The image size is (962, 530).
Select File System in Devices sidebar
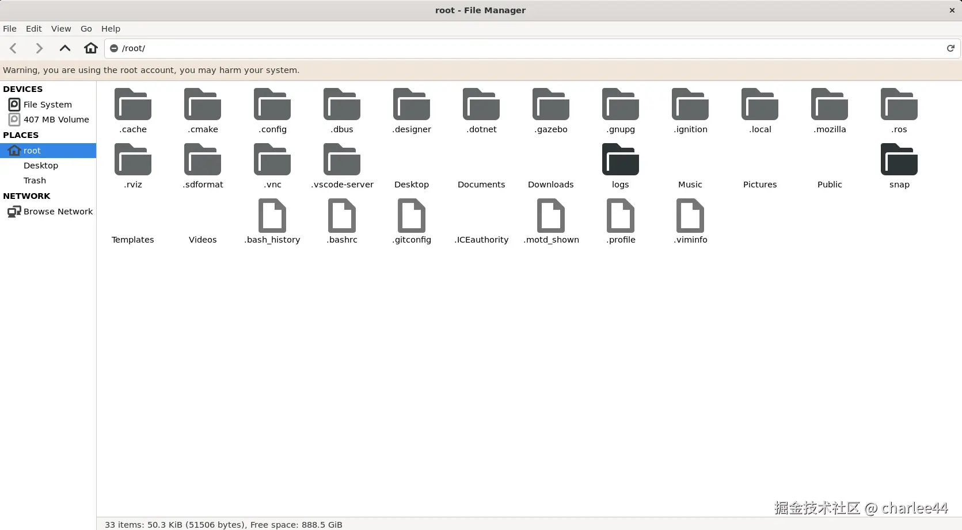[48, 105]
